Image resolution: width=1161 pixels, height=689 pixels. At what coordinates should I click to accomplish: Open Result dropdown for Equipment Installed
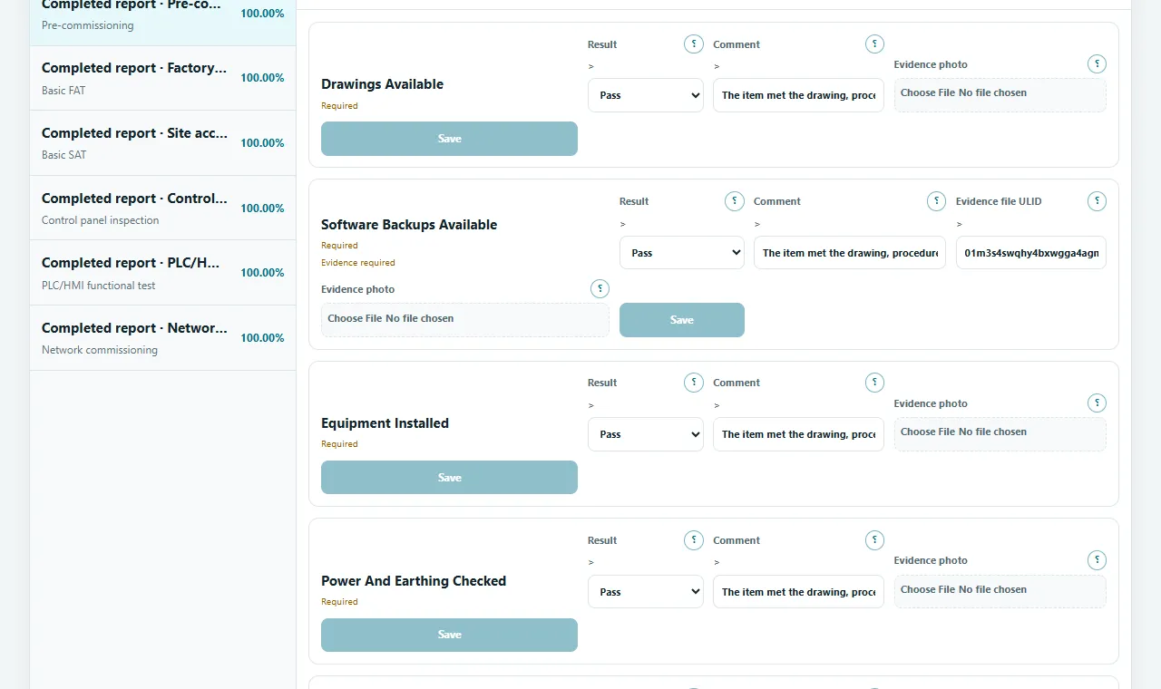pyautogui.click(x=646, y=434)
